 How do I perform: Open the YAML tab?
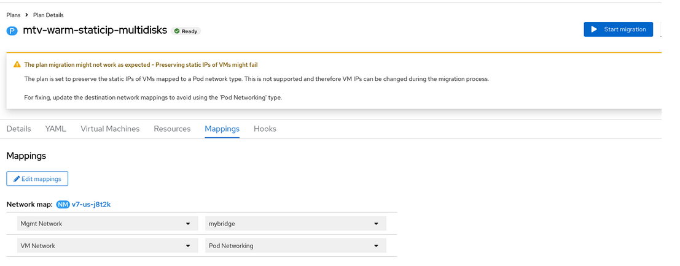(x=55, y=129)
